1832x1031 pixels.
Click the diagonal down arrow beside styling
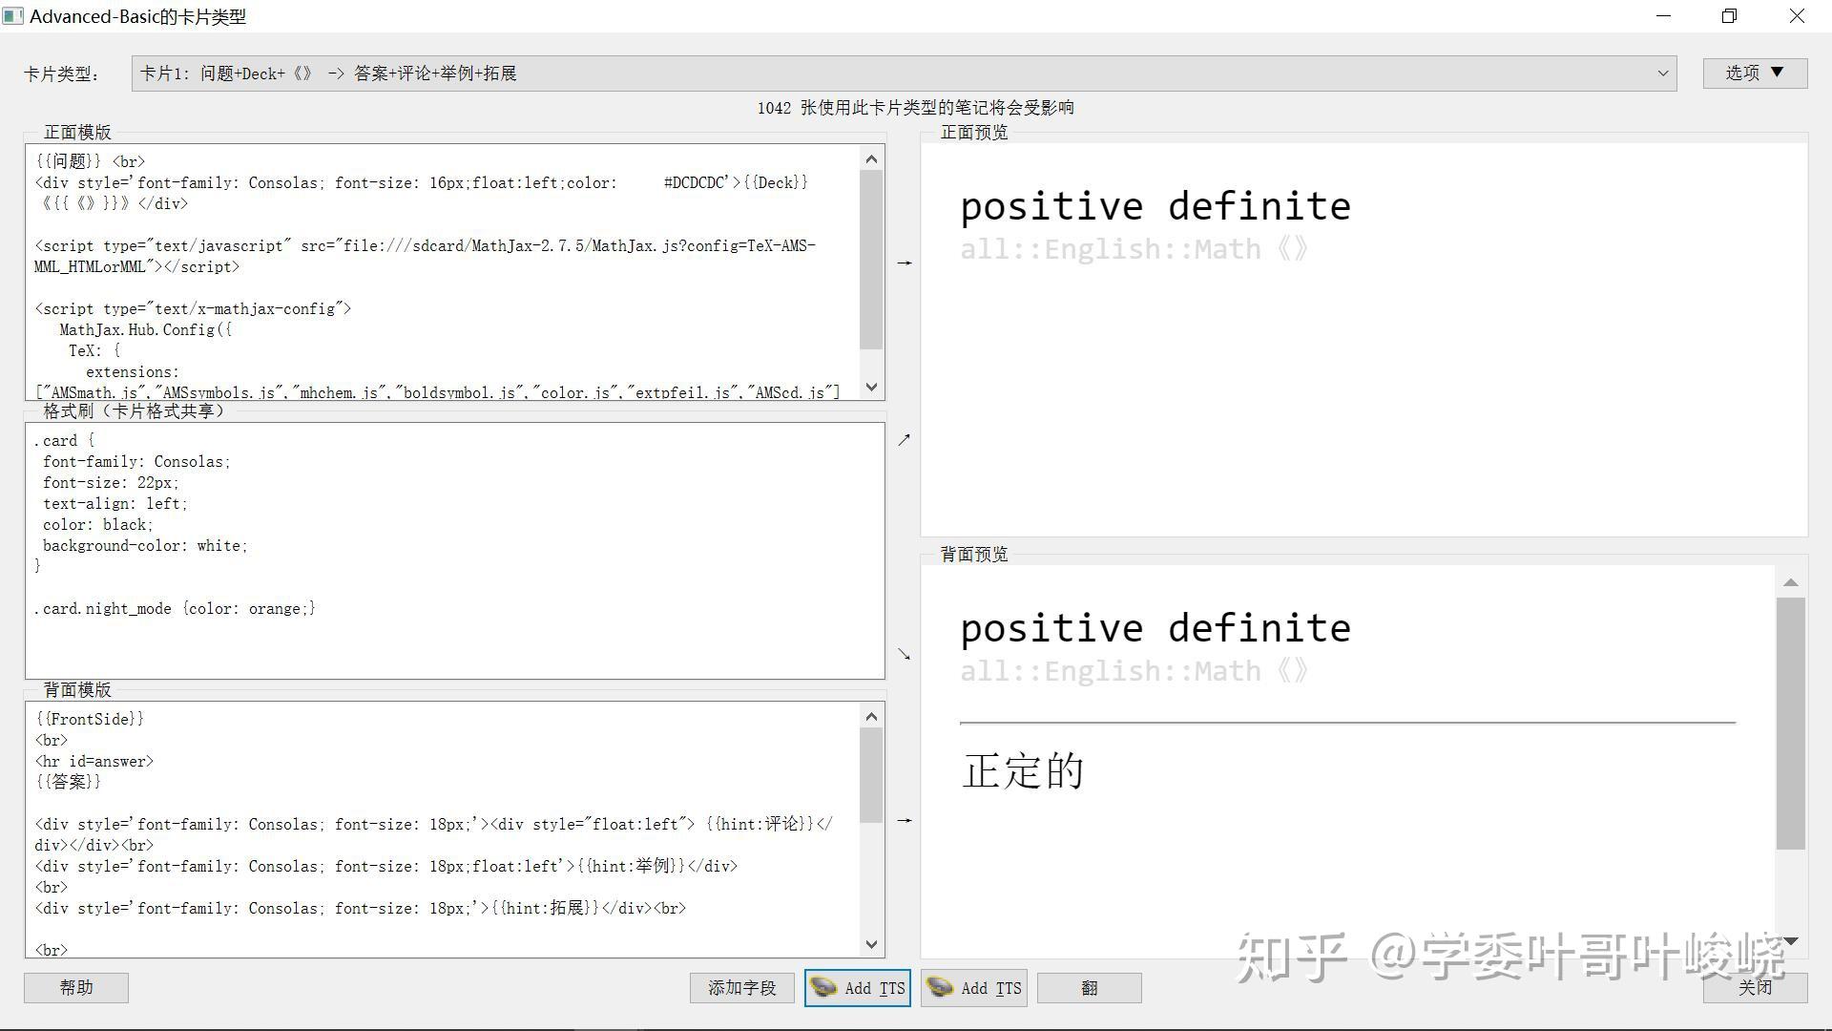904,654
